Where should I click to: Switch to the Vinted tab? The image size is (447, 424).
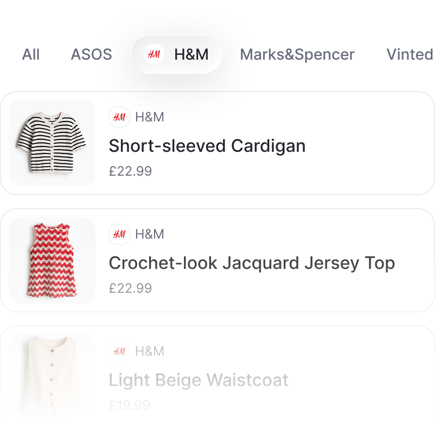coord(410,54)
